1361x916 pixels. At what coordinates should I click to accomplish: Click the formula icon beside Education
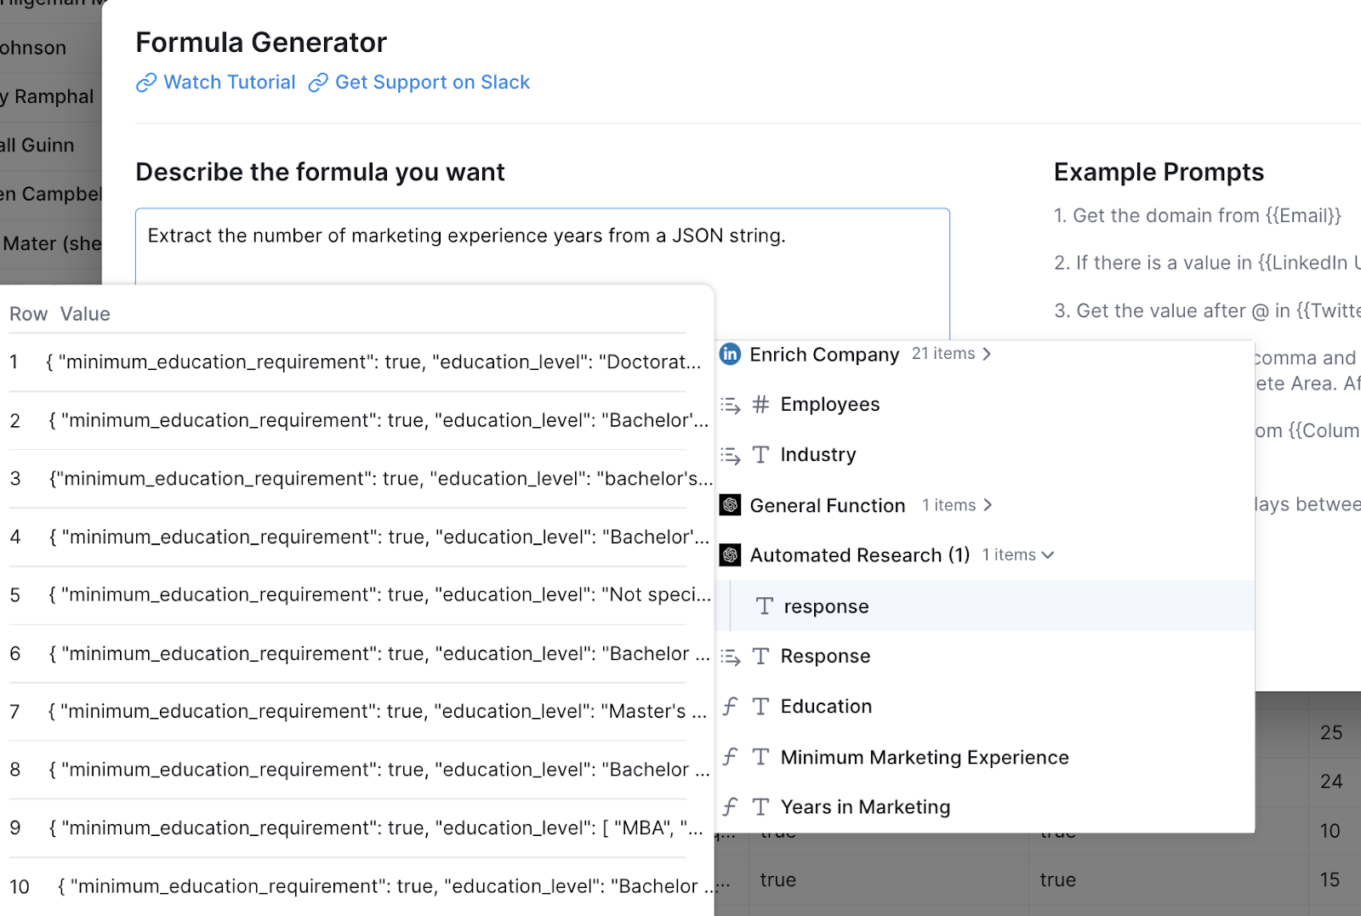pos(730,707)
